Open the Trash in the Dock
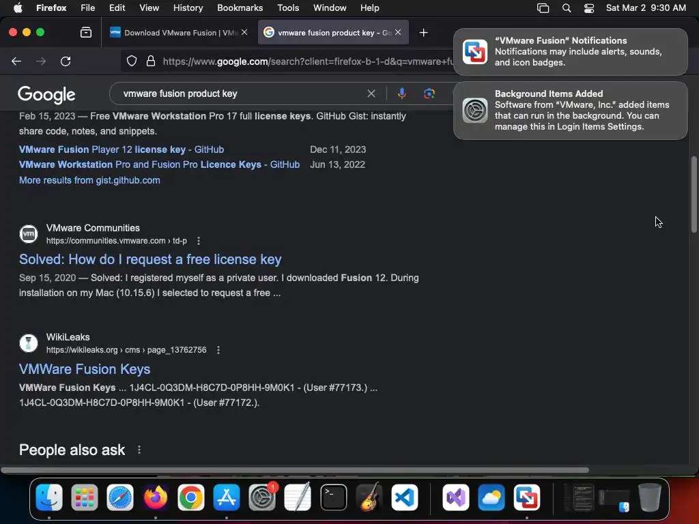The image size is (699, 524). point(650,497)
